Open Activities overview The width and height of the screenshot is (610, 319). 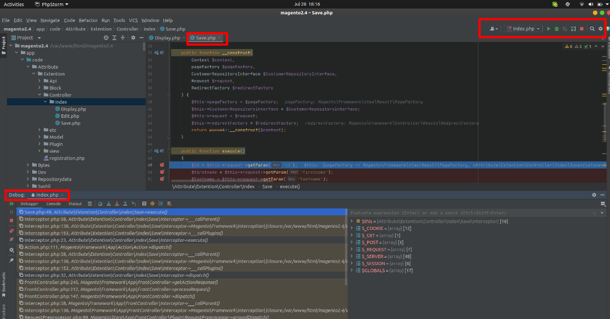click(x=14, y=5)
